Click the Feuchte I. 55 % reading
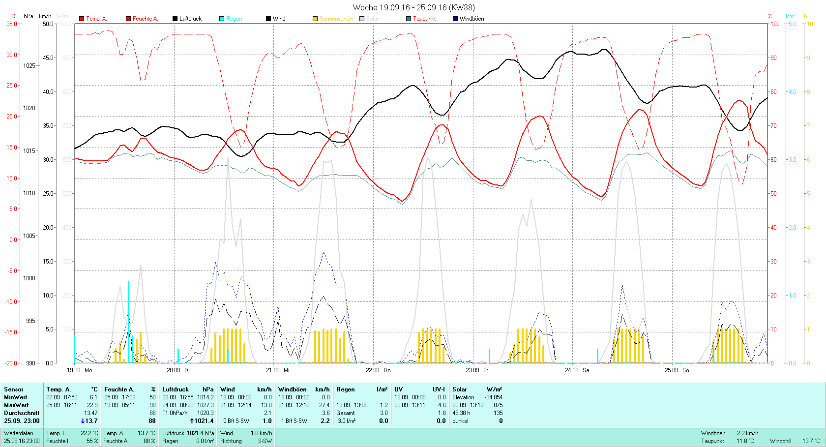The image size is (826, 447). click(x=72, y=441)
